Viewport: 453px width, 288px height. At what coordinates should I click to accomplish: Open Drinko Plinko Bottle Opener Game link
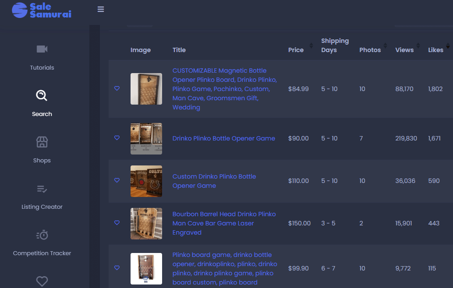tap(223, 138)
